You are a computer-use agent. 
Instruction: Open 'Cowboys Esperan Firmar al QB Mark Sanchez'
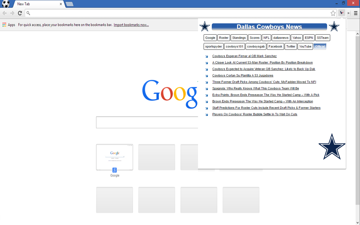tap(244, 56)
